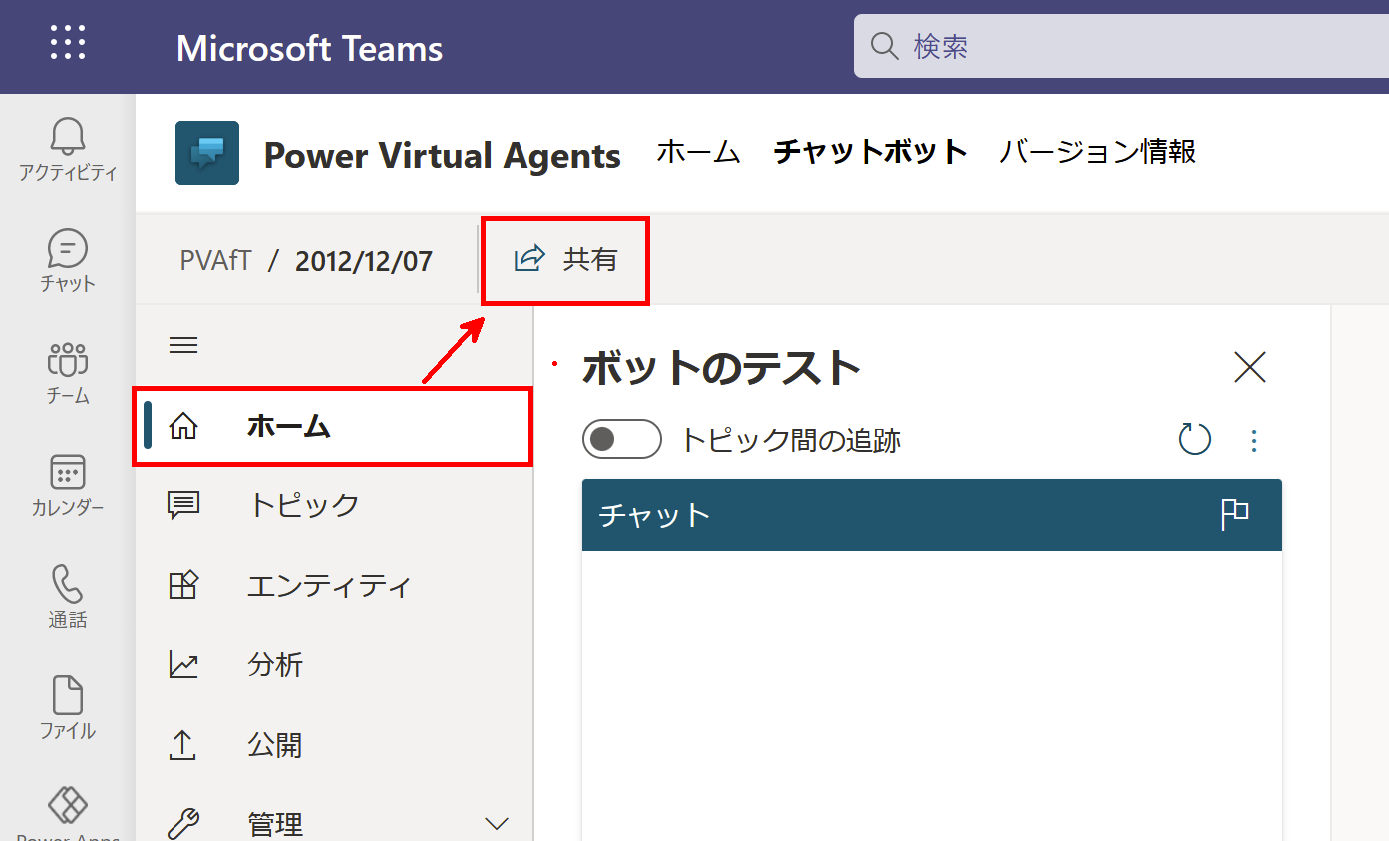Collapse the navigation with the hamburger icon
1389x841 pixels.
(183, 345)
